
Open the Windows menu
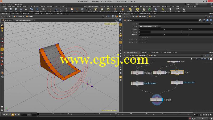click(x=17, y=4)
